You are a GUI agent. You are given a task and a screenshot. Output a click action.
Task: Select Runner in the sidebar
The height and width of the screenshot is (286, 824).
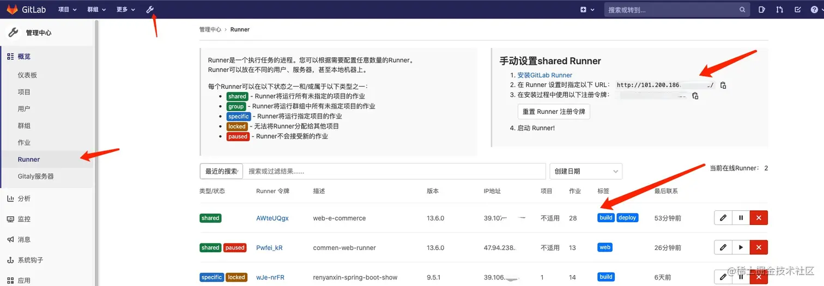tap(29, 160)
